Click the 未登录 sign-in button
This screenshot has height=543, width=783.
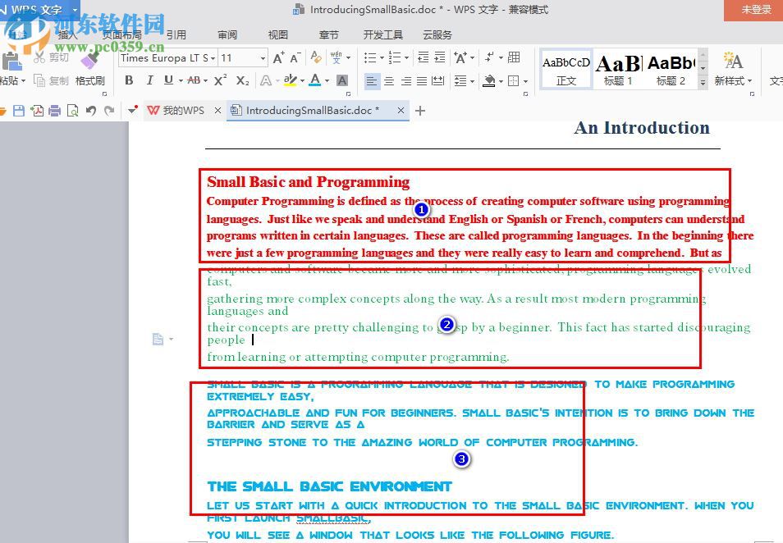click(755, 10)
